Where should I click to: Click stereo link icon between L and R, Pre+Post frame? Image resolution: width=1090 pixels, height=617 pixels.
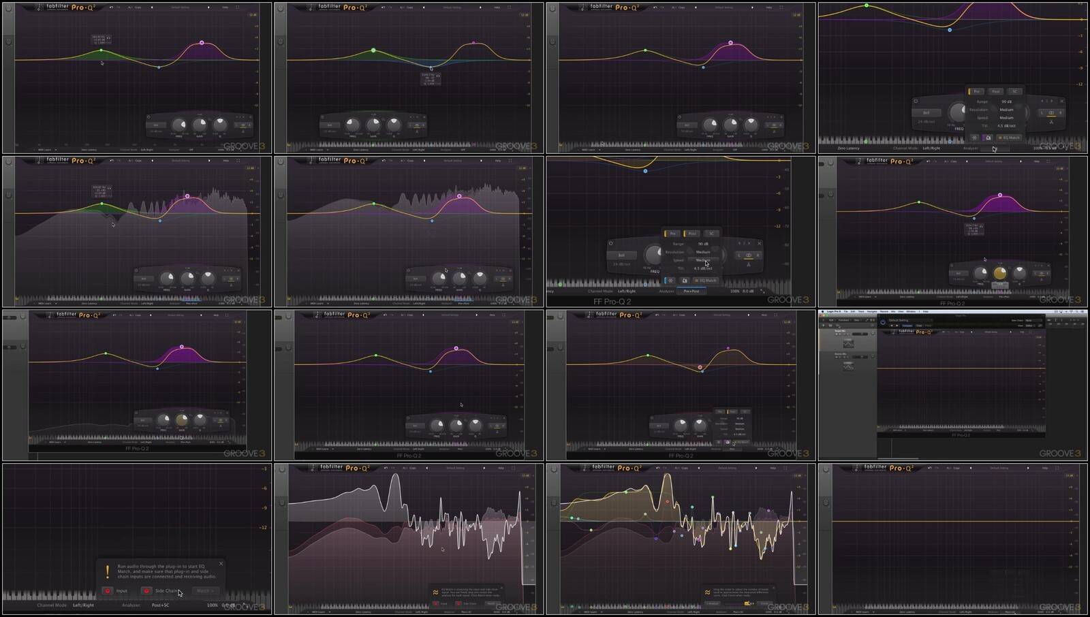tap(749, 255)
